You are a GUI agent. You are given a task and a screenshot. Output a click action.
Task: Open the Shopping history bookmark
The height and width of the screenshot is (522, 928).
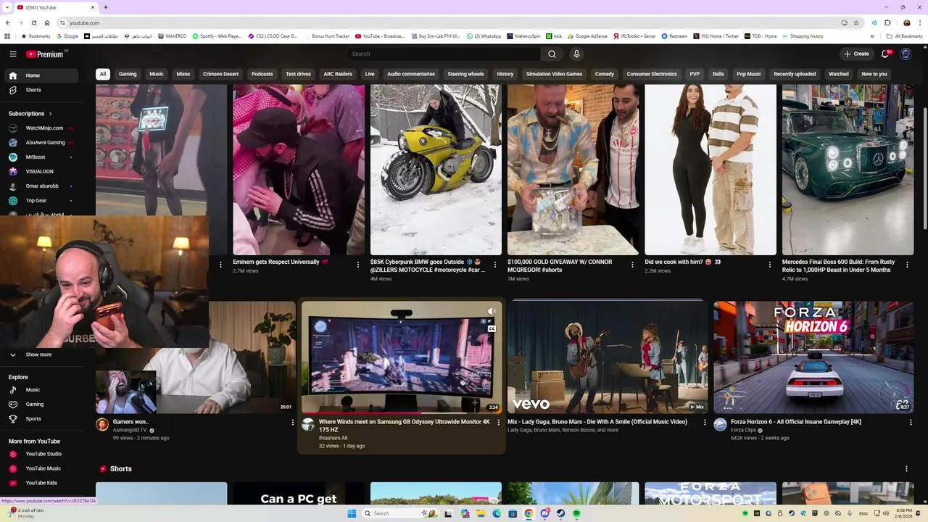pos(803,36)
